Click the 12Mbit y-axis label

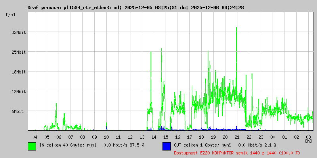tap(18, 91)
